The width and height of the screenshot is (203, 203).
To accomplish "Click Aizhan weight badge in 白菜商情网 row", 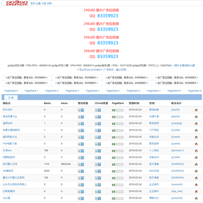I will (x=81, y=192).
